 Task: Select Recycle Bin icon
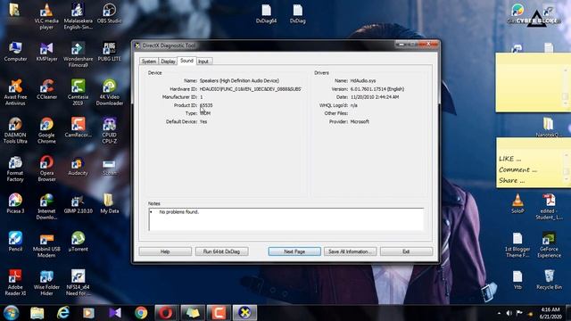549,280
